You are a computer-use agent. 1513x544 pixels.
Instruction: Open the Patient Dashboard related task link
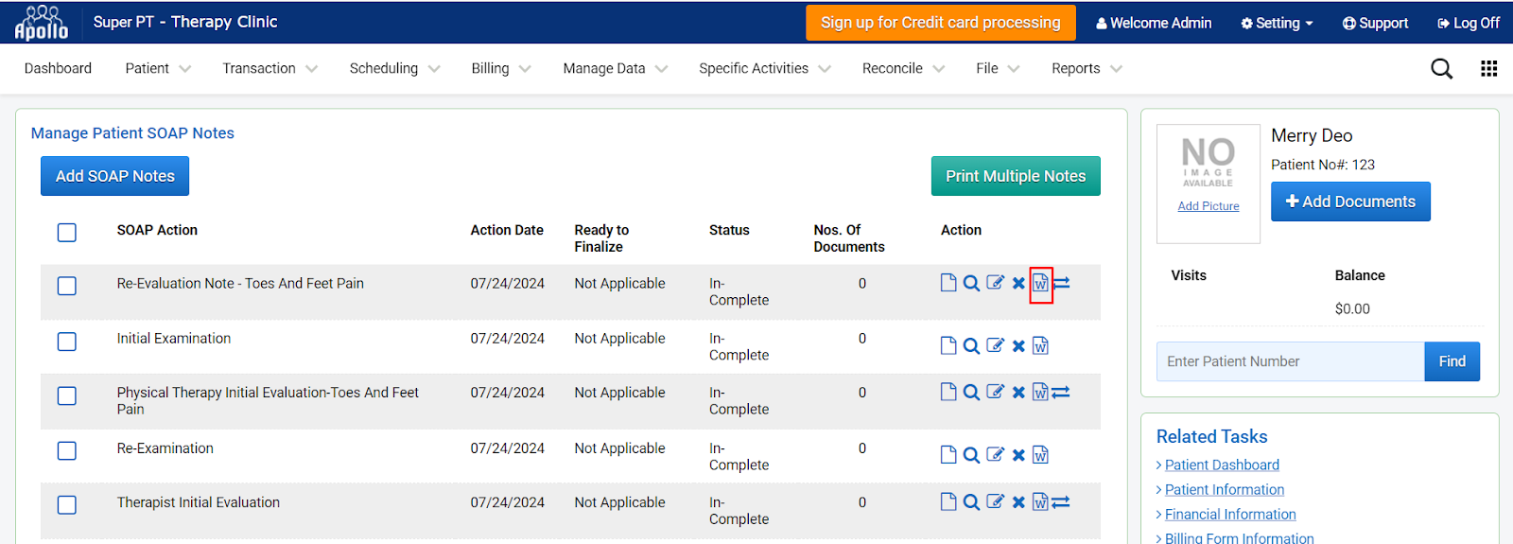[x=1222, y=465]
